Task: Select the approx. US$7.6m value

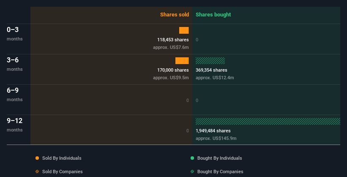Action: tap(171, 48)
